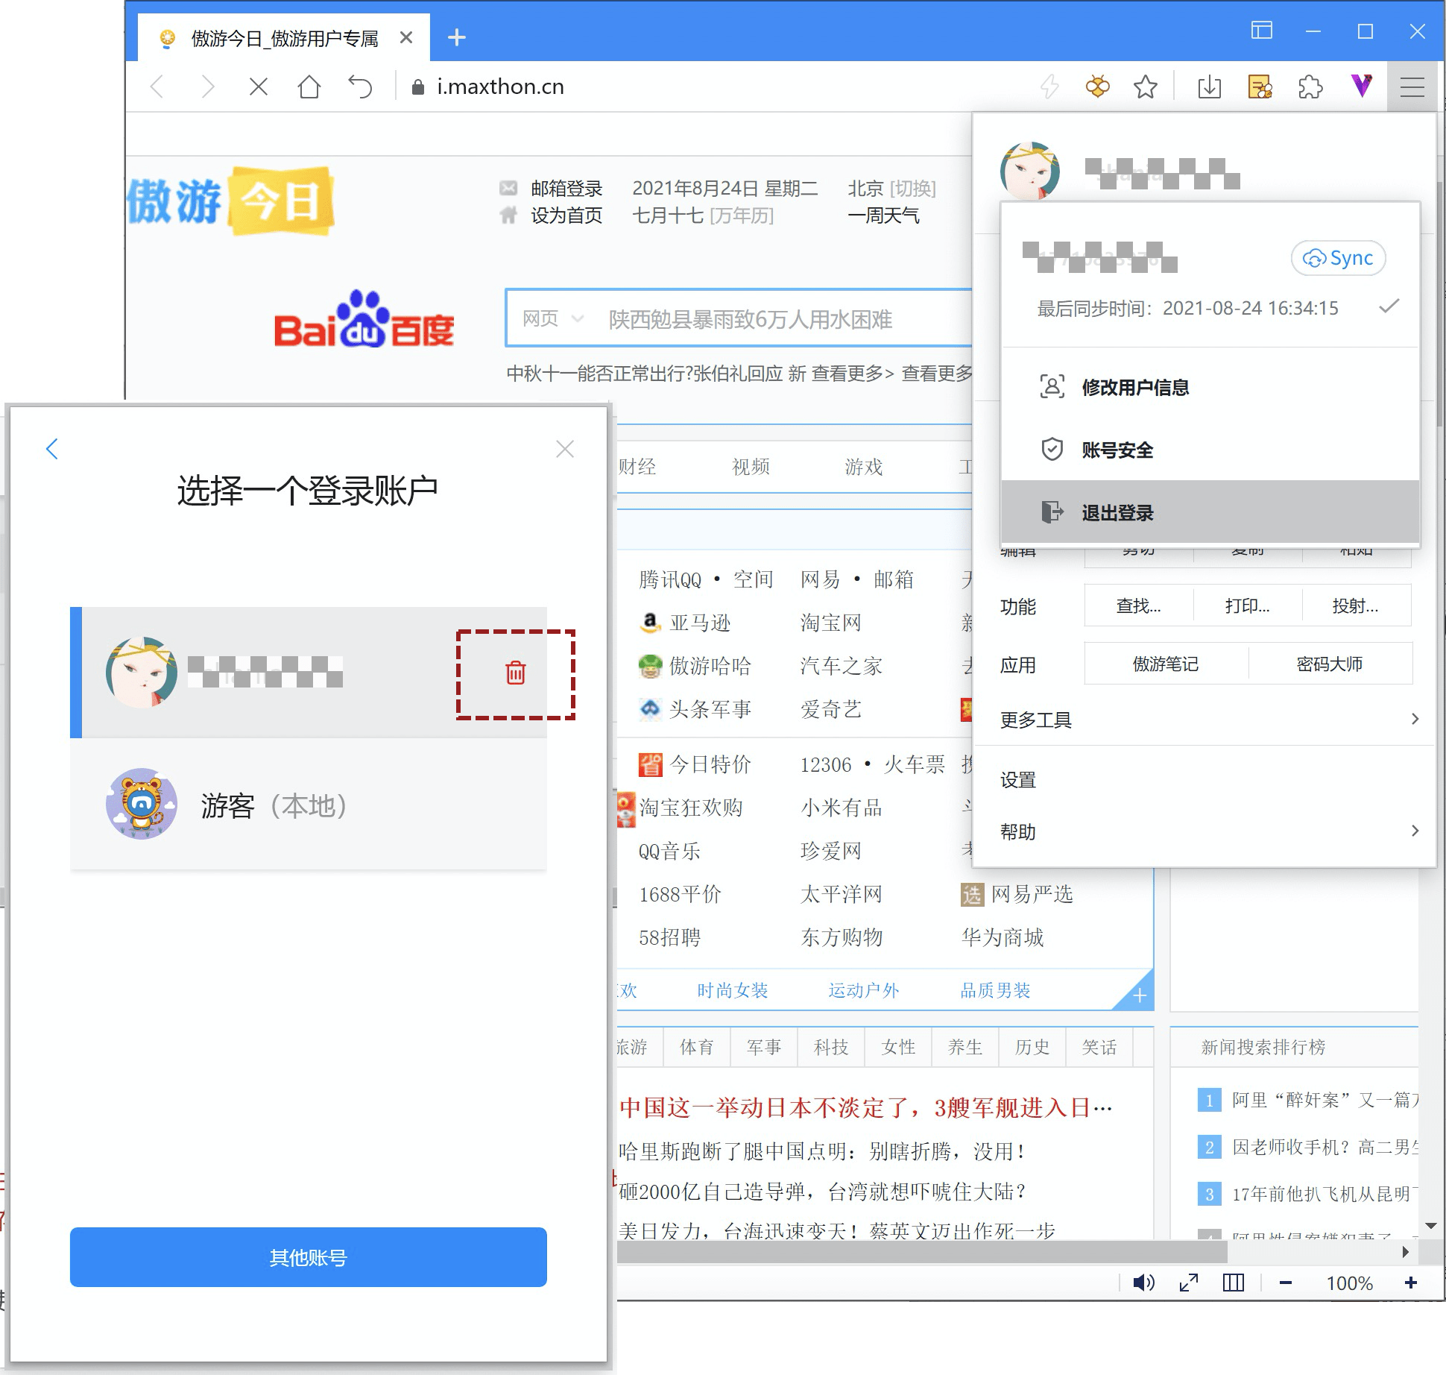The width and height of the screenshot is (1446, 1375).
Task: Click the panel layout icon in title bar
Action: tap(1261, 31)
